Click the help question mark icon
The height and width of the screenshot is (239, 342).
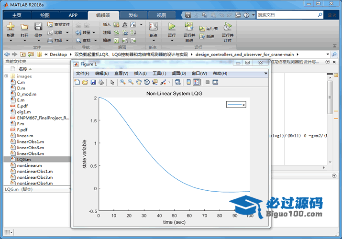click(246, 15)
